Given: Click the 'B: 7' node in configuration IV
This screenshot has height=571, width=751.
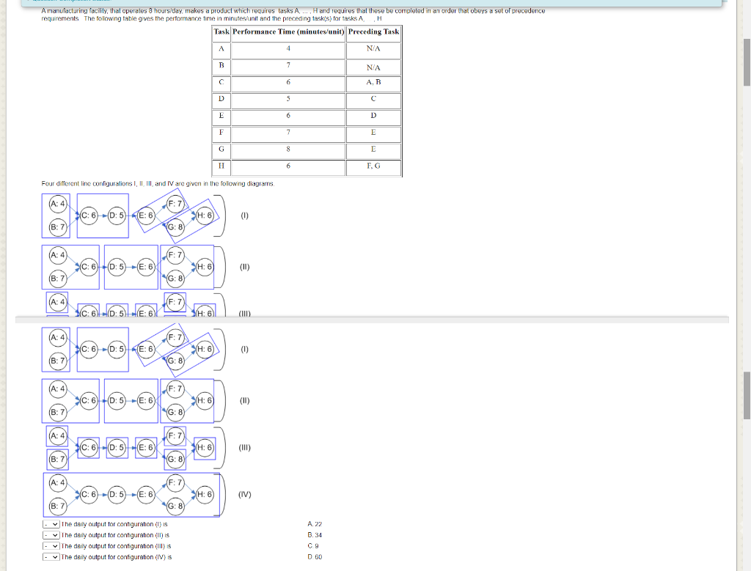Looking at the screenshot, I should click(x=58, y=506).
